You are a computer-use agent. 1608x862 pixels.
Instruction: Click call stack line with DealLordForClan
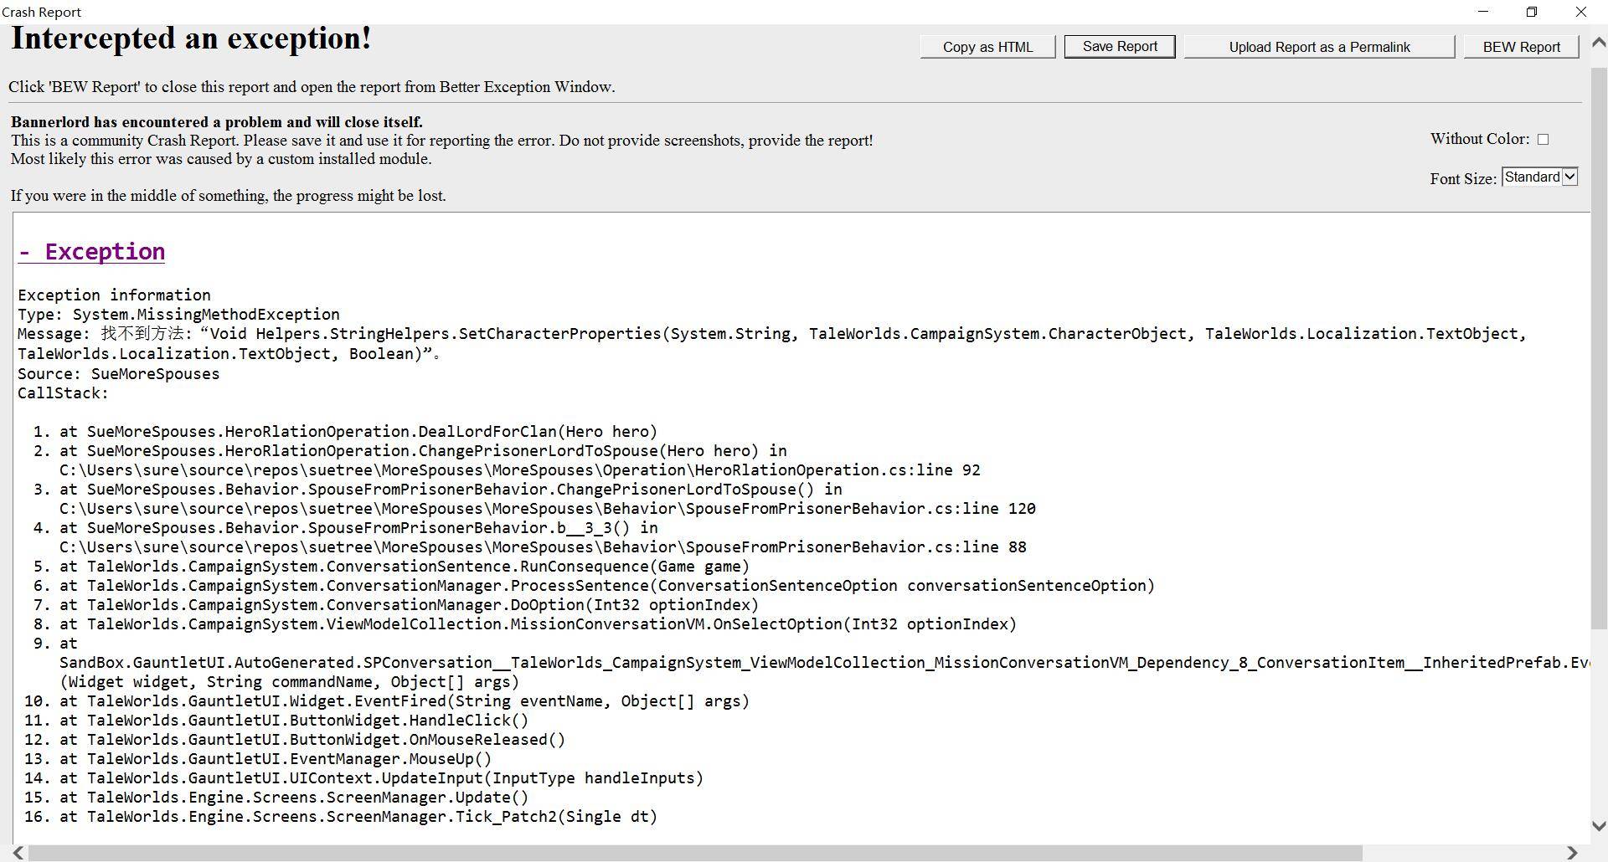(x=358, y=432)
